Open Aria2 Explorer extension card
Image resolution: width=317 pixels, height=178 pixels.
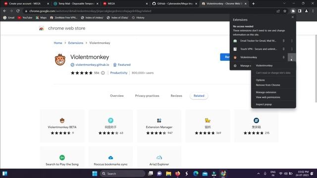click(159, 158)
